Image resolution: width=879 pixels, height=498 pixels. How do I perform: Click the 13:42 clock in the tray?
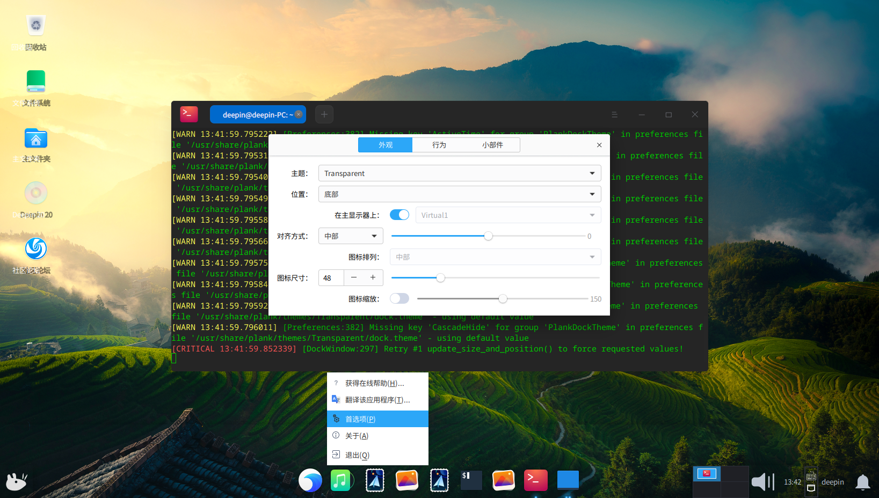793,482
